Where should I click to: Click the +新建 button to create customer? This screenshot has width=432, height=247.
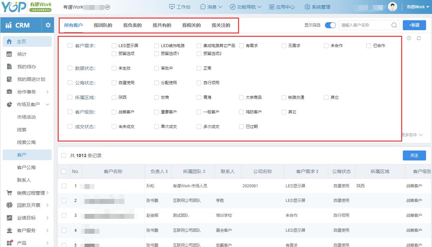(x=414, y=25)
